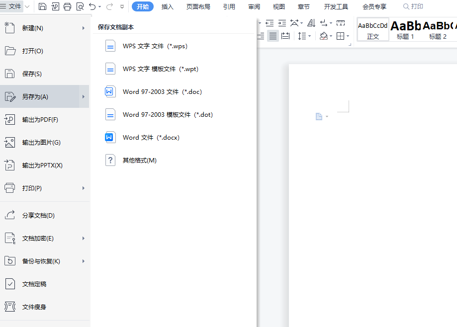The width and height of the screenshot is (457, 327).
Task: Open the 会员专享 tab
Action: pyautogui.click(x=374, y=6)
